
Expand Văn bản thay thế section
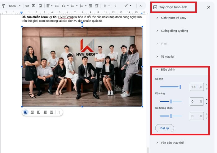[x=170, y=143]
